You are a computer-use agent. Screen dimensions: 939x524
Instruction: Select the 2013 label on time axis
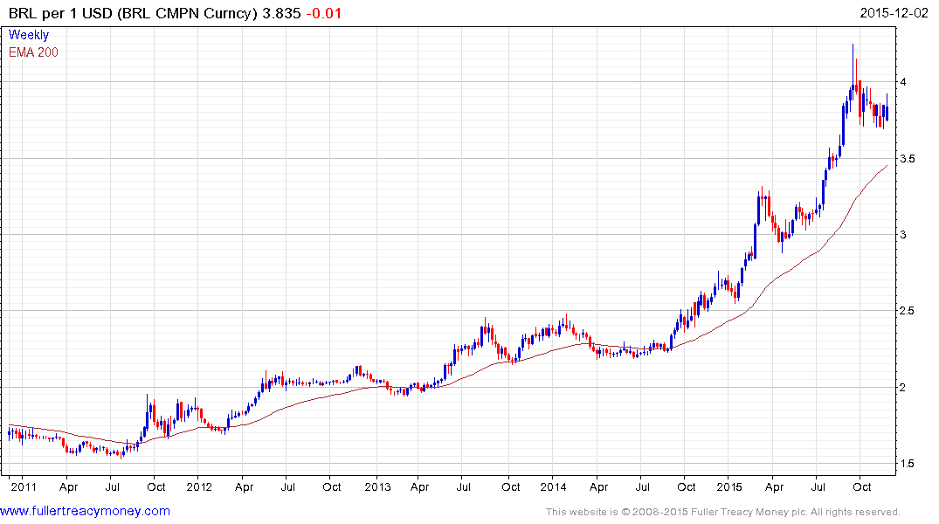(377, 486)
